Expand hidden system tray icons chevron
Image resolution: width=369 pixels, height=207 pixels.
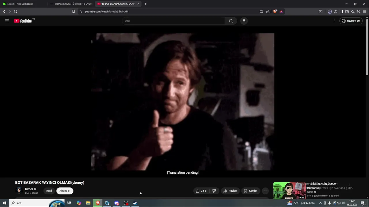(x=320, y=203)
